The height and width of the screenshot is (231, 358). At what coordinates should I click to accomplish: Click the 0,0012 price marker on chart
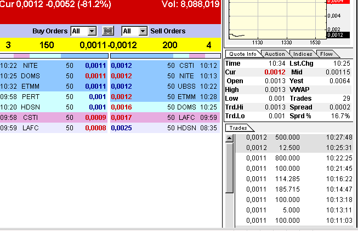tap(338, 35)
